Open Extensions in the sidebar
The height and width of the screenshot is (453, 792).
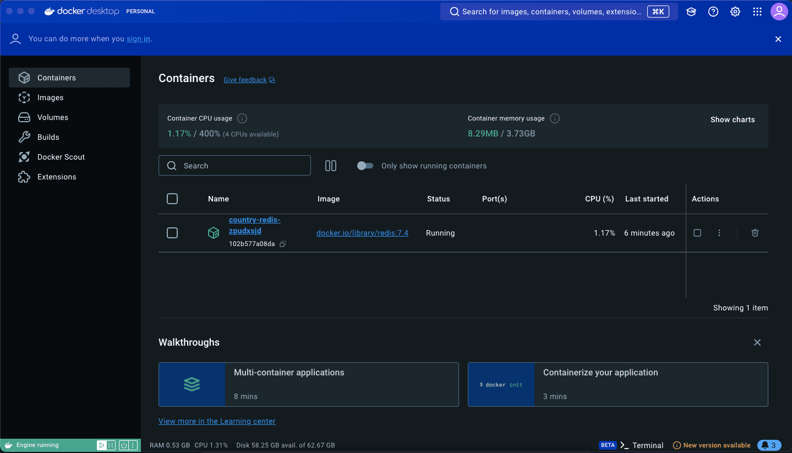(69, 177)
